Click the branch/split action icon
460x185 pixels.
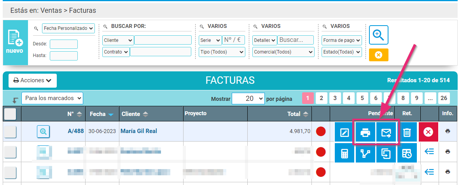click(365, 153)
